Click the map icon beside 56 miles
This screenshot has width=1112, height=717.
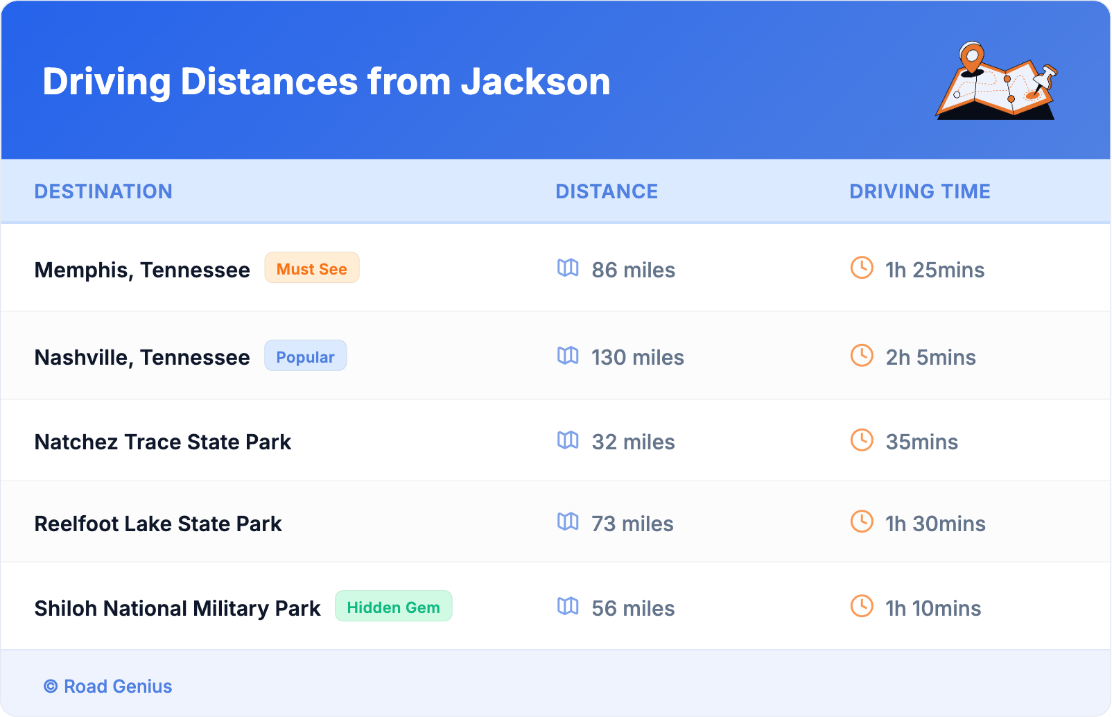pyautogui.click(x=568, y=606)
